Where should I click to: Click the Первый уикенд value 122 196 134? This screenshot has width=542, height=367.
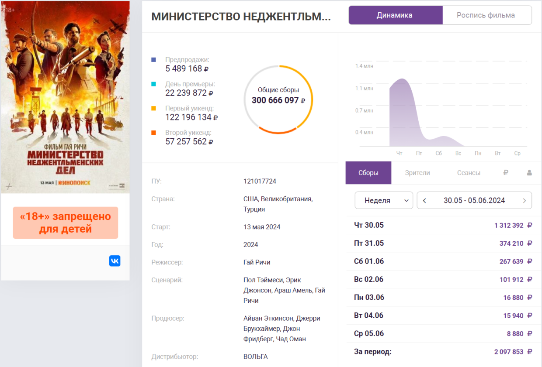[x=191, y=117]
